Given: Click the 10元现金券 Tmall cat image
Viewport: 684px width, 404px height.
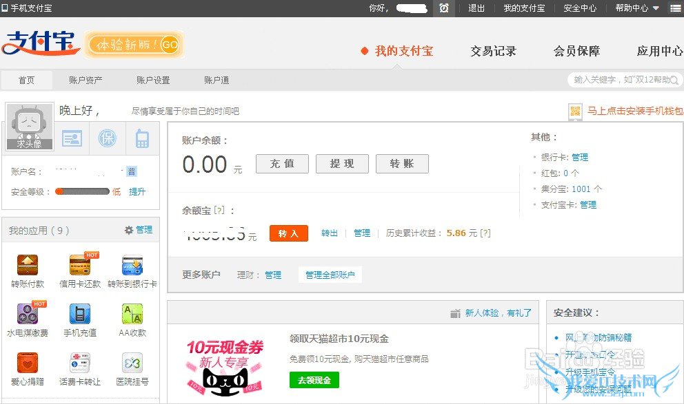Looking at the screenshot, I should pos(225,368).
